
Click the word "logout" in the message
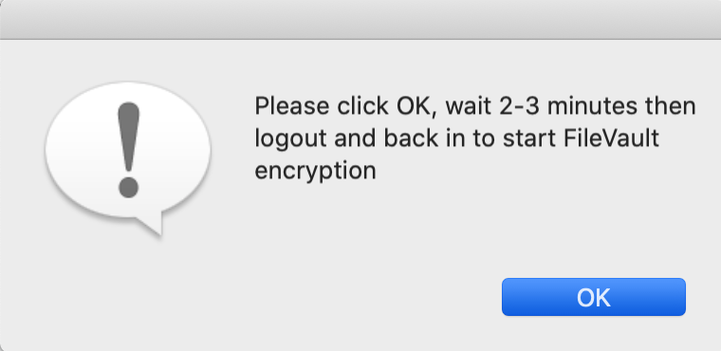tap(291, 139)
